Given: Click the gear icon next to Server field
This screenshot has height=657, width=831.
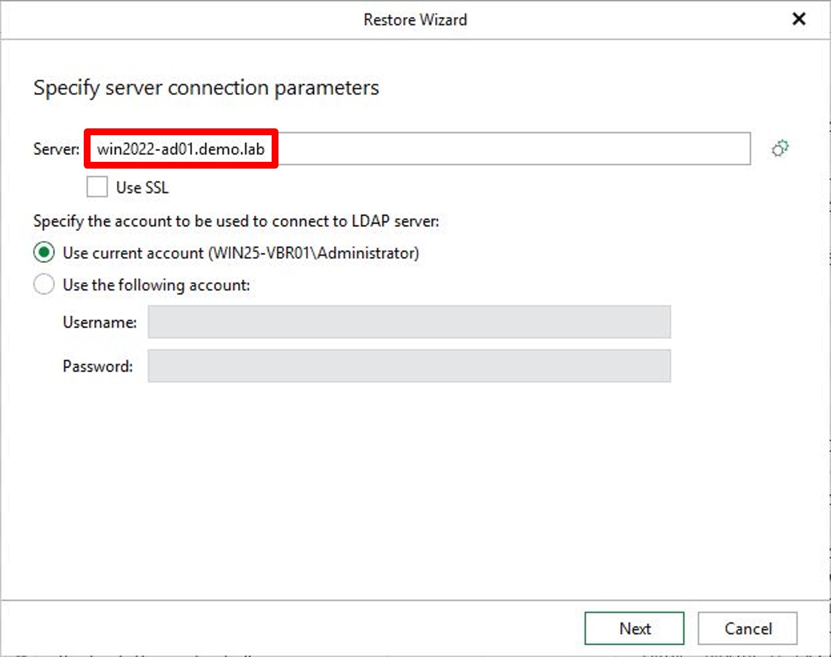Looking at the screenshot, I should (x=780, y=149).
